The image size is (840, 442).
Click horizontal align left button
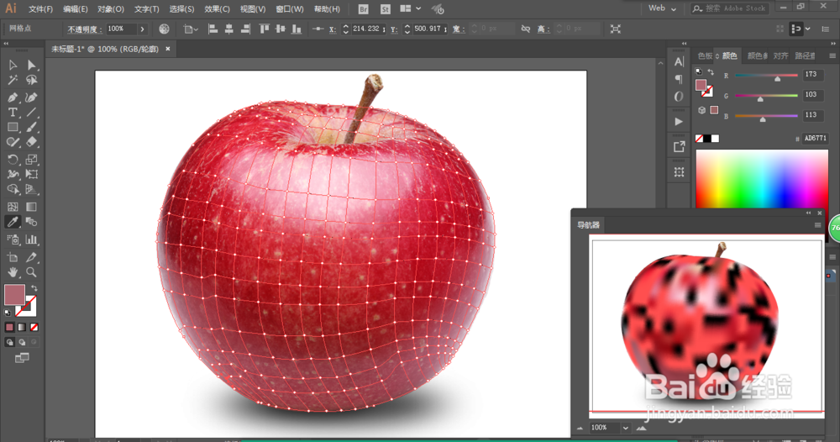[x=213, y=29]
